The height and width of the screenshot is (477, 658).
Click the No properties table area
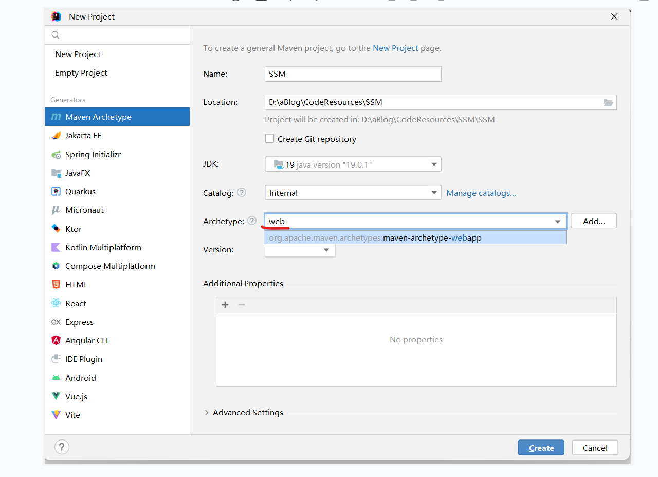[x=416, y=350]
